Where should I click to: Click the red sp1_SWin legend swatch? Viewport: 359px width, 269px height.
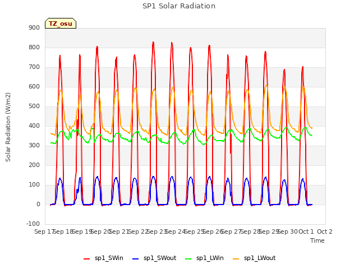[x=86, y=259]
